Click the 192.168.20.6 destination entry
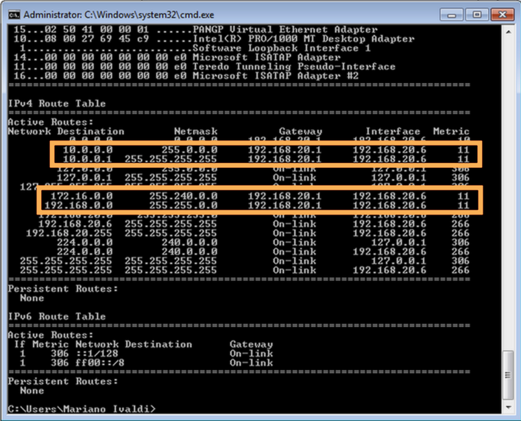The height and width of the screenshot is (421, 521). 75,224
